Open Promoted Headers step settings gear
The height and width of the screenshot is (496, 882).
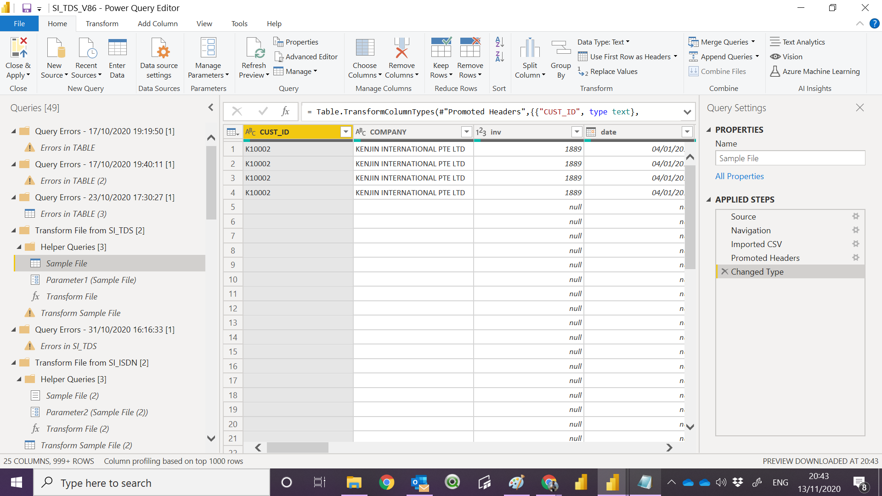(x=855, y=257)
